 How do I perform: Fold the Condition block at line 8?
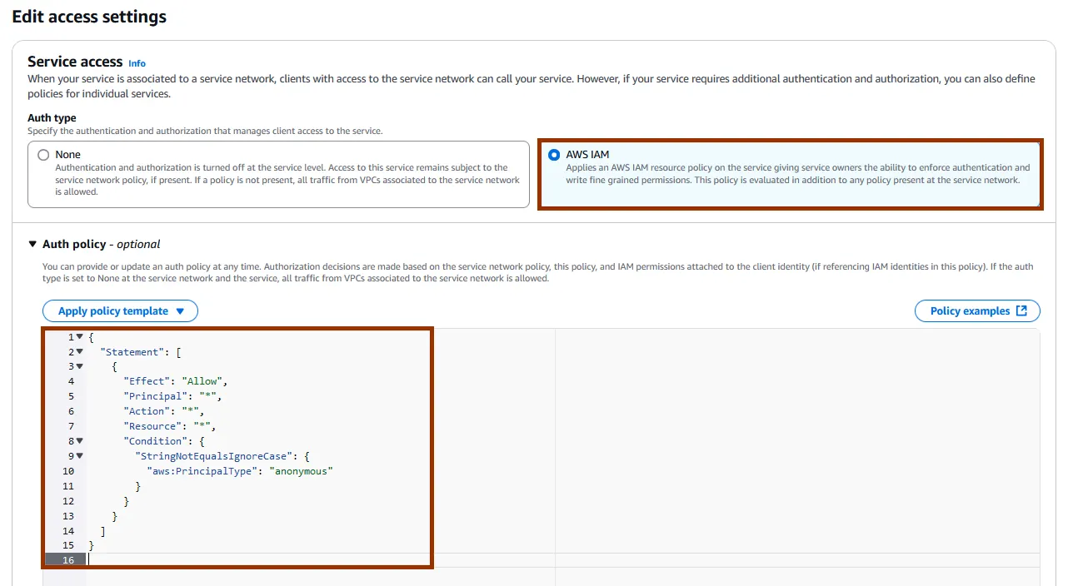point(80,441)
